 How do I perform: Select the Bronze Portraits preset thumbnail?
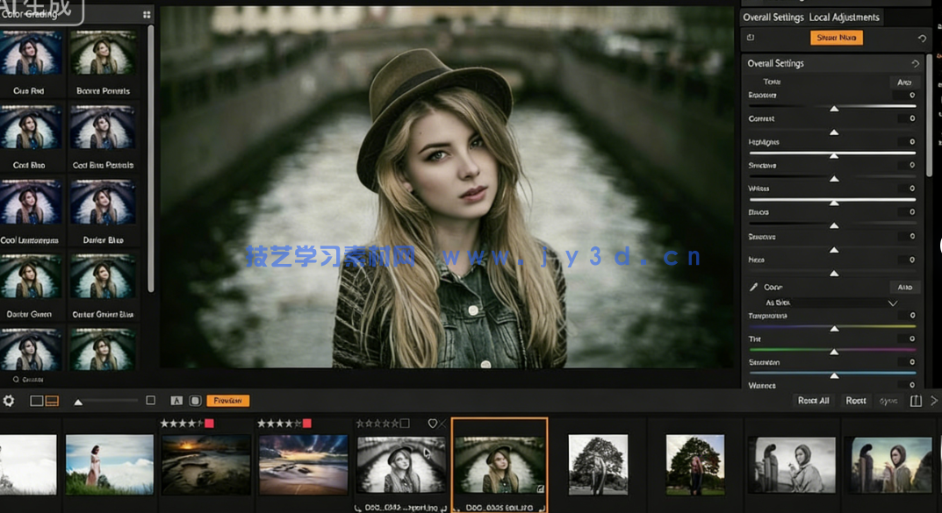click(x=105, y=53)
